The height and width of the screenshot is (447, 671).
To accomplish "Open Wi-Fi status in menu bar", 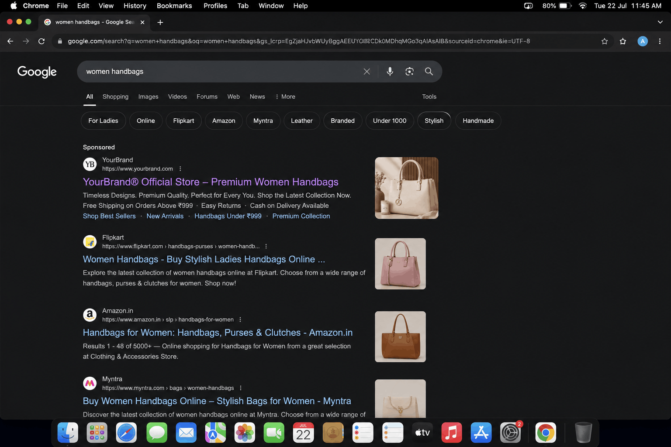I will pos(582,6).
